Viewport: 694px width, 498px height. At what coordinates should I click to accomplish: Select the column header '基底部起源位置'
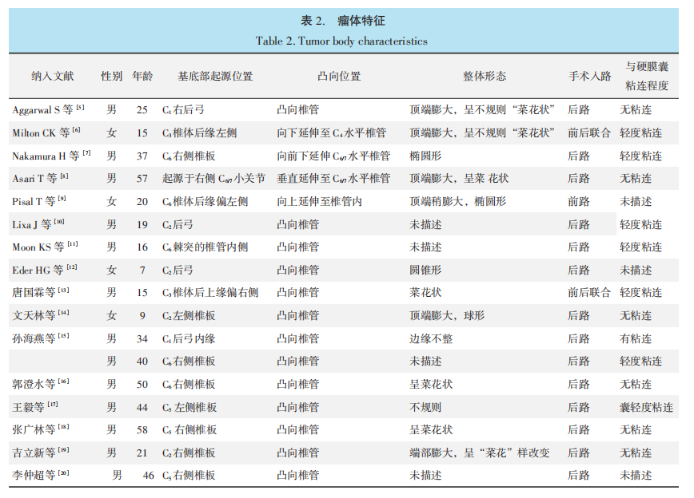coord(215,76)
